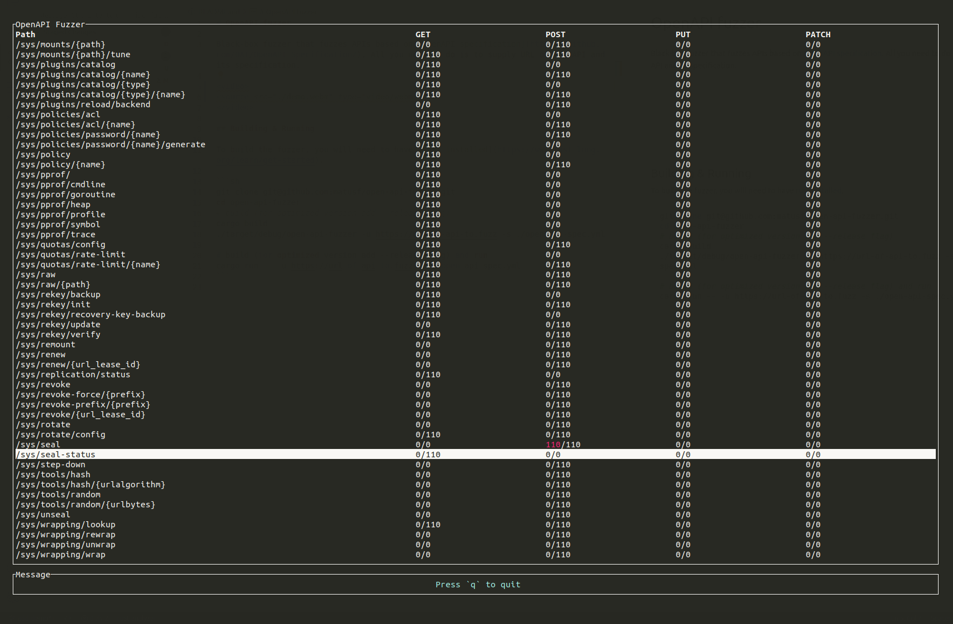Select /sys/policies/acl path
Image resolution: width=953 pixels, height=624 pixels.
click(58, 114)
